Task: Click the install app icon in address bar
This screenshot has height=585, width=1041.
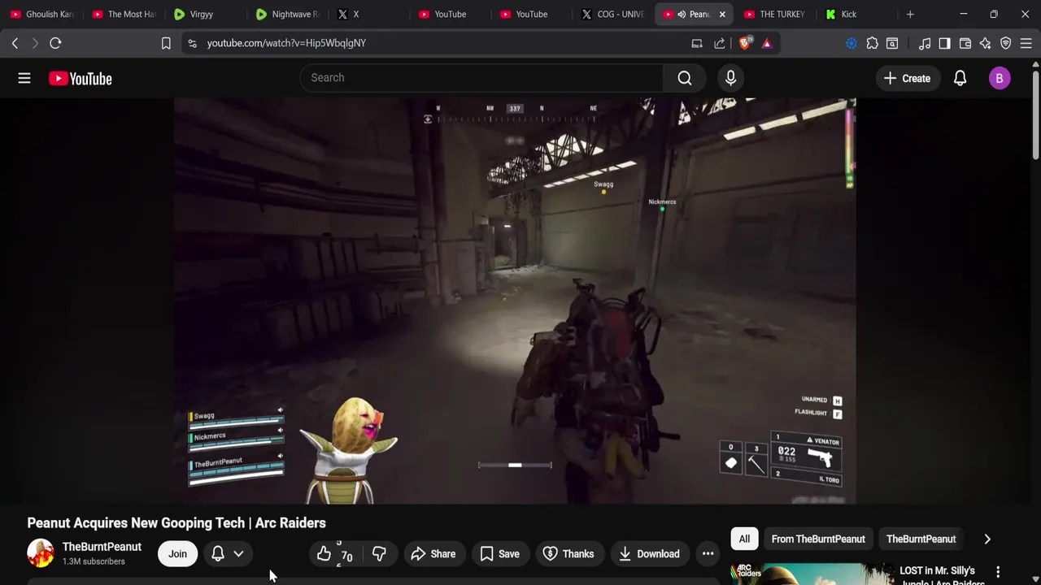Action: [697, 43]
